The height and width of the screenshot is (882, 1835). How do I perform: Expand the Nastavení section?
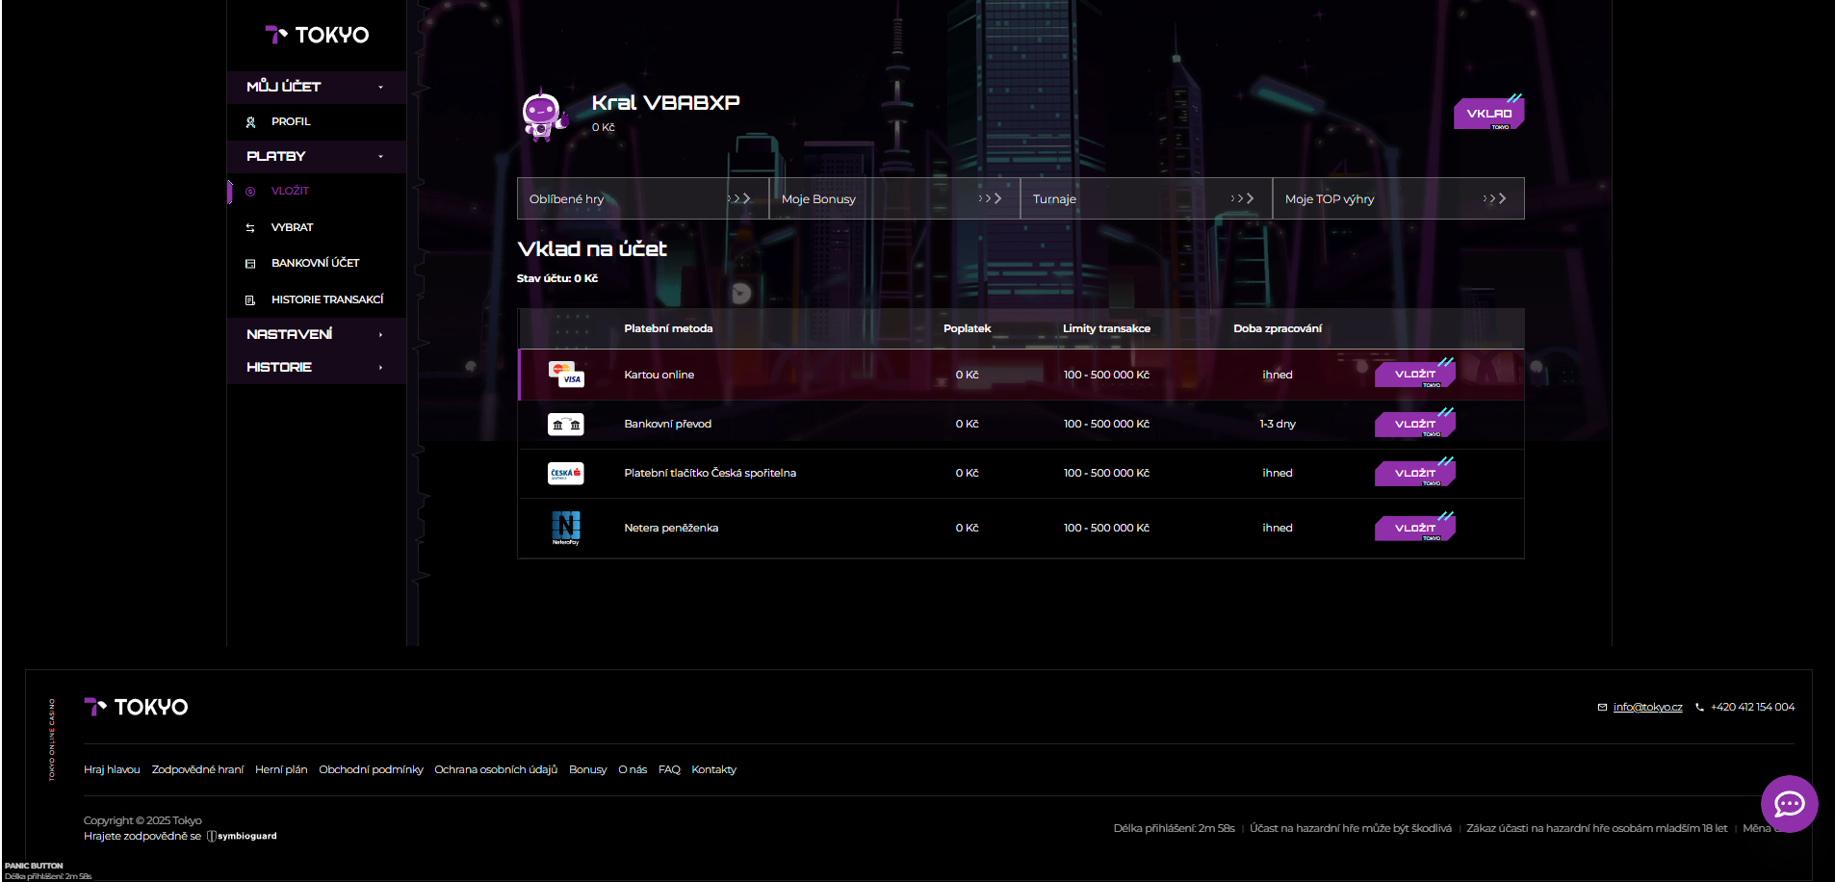tap(316, 334)
